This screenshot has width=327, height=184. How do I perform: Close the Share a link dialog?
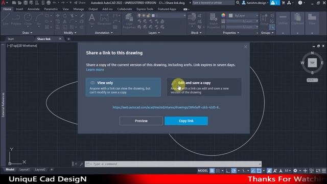245,47
